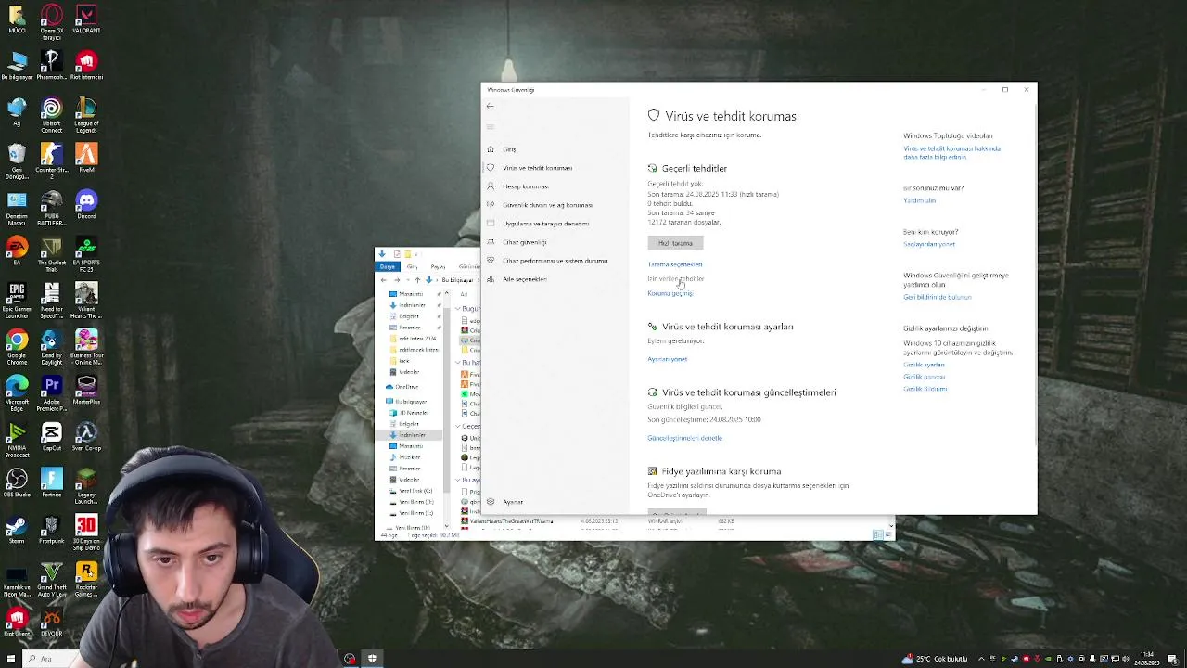Collapse the Geçen hafta group in File Explorer

(x=457, y=427)
